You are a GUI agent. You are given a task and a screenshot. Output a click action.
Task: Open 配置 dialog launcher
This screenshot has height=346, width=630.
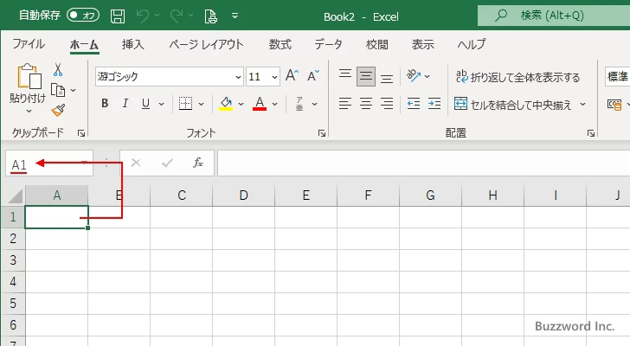tap(590, 133)
